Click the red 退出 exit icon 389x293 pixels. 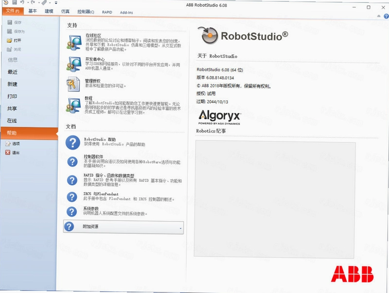pos(8,152)
